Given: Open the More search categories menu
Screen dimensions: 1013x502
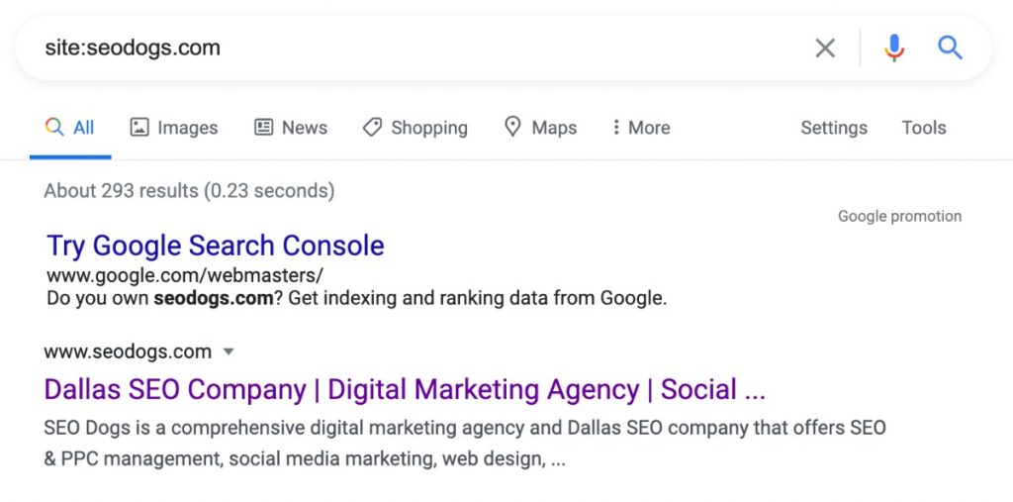Looking at the screenshot, I should 648,128.
